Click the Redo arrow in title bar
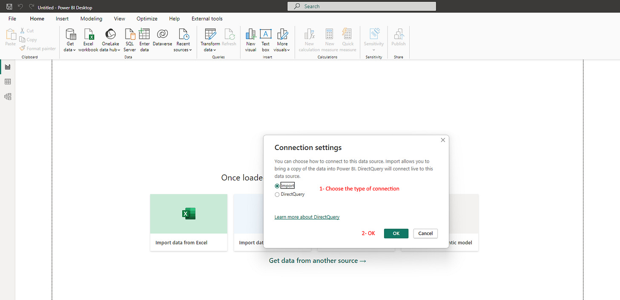The image size is (620, 300). pos(31,7)
